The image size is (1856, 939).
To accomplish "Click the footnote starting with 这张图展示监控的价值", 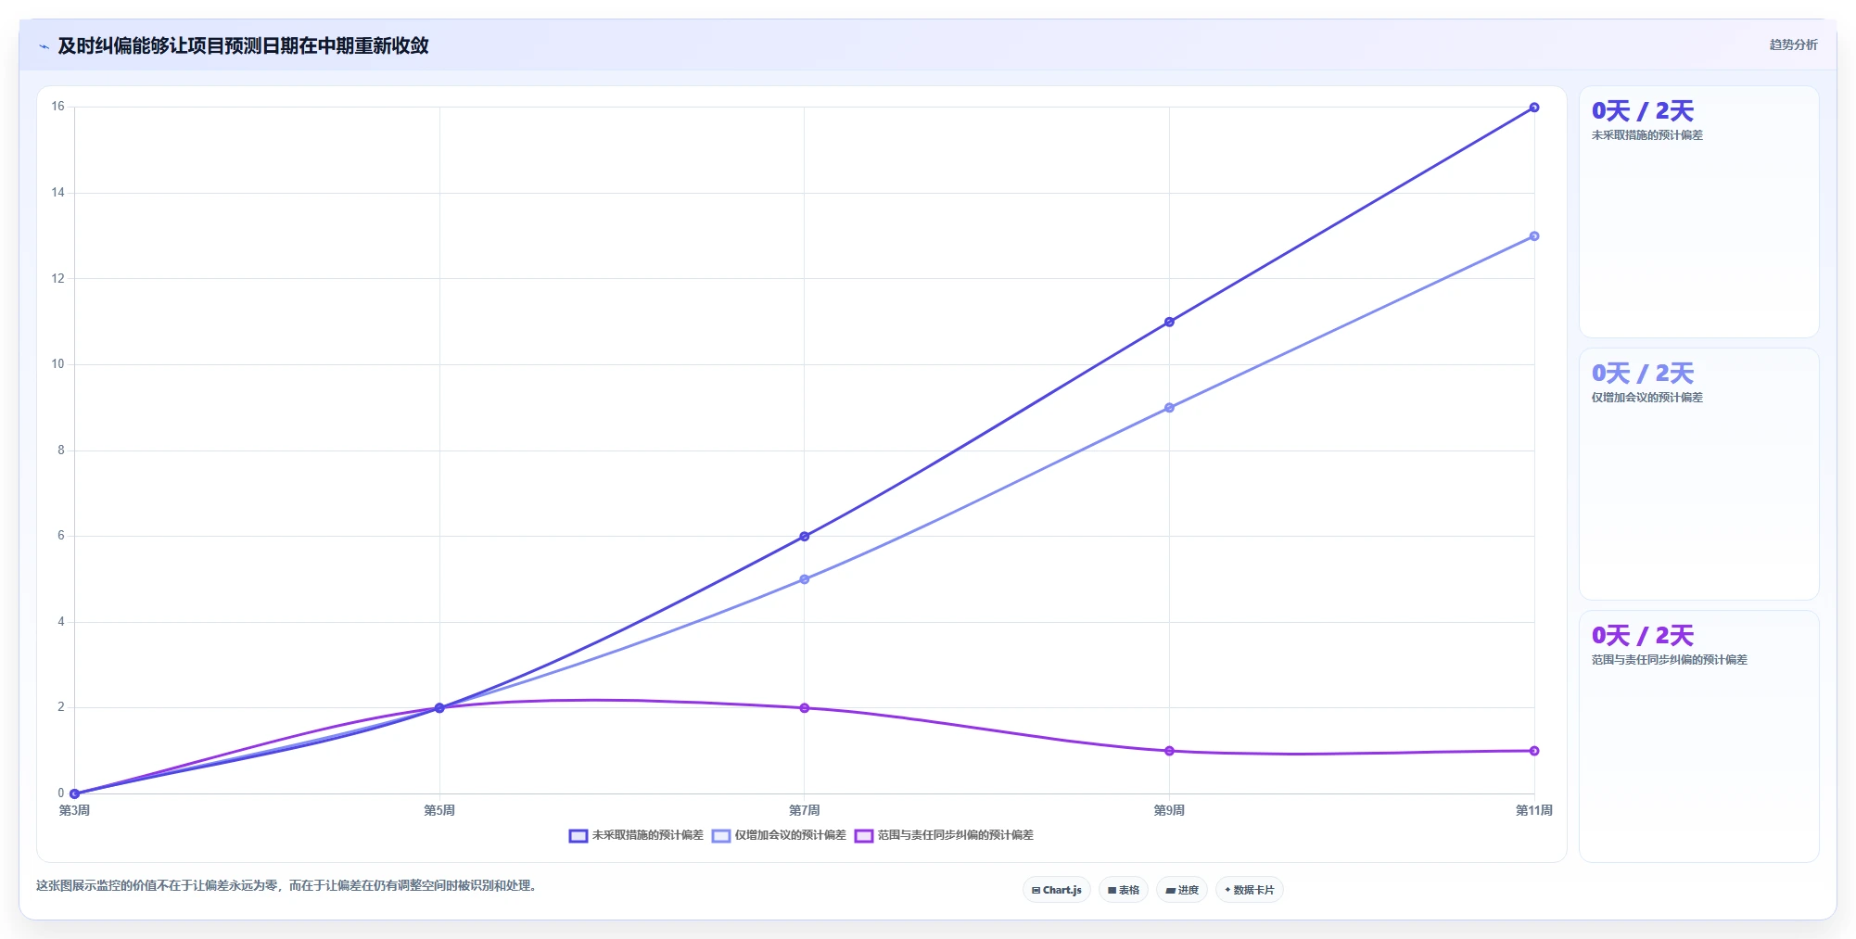I will coord(286,885).
